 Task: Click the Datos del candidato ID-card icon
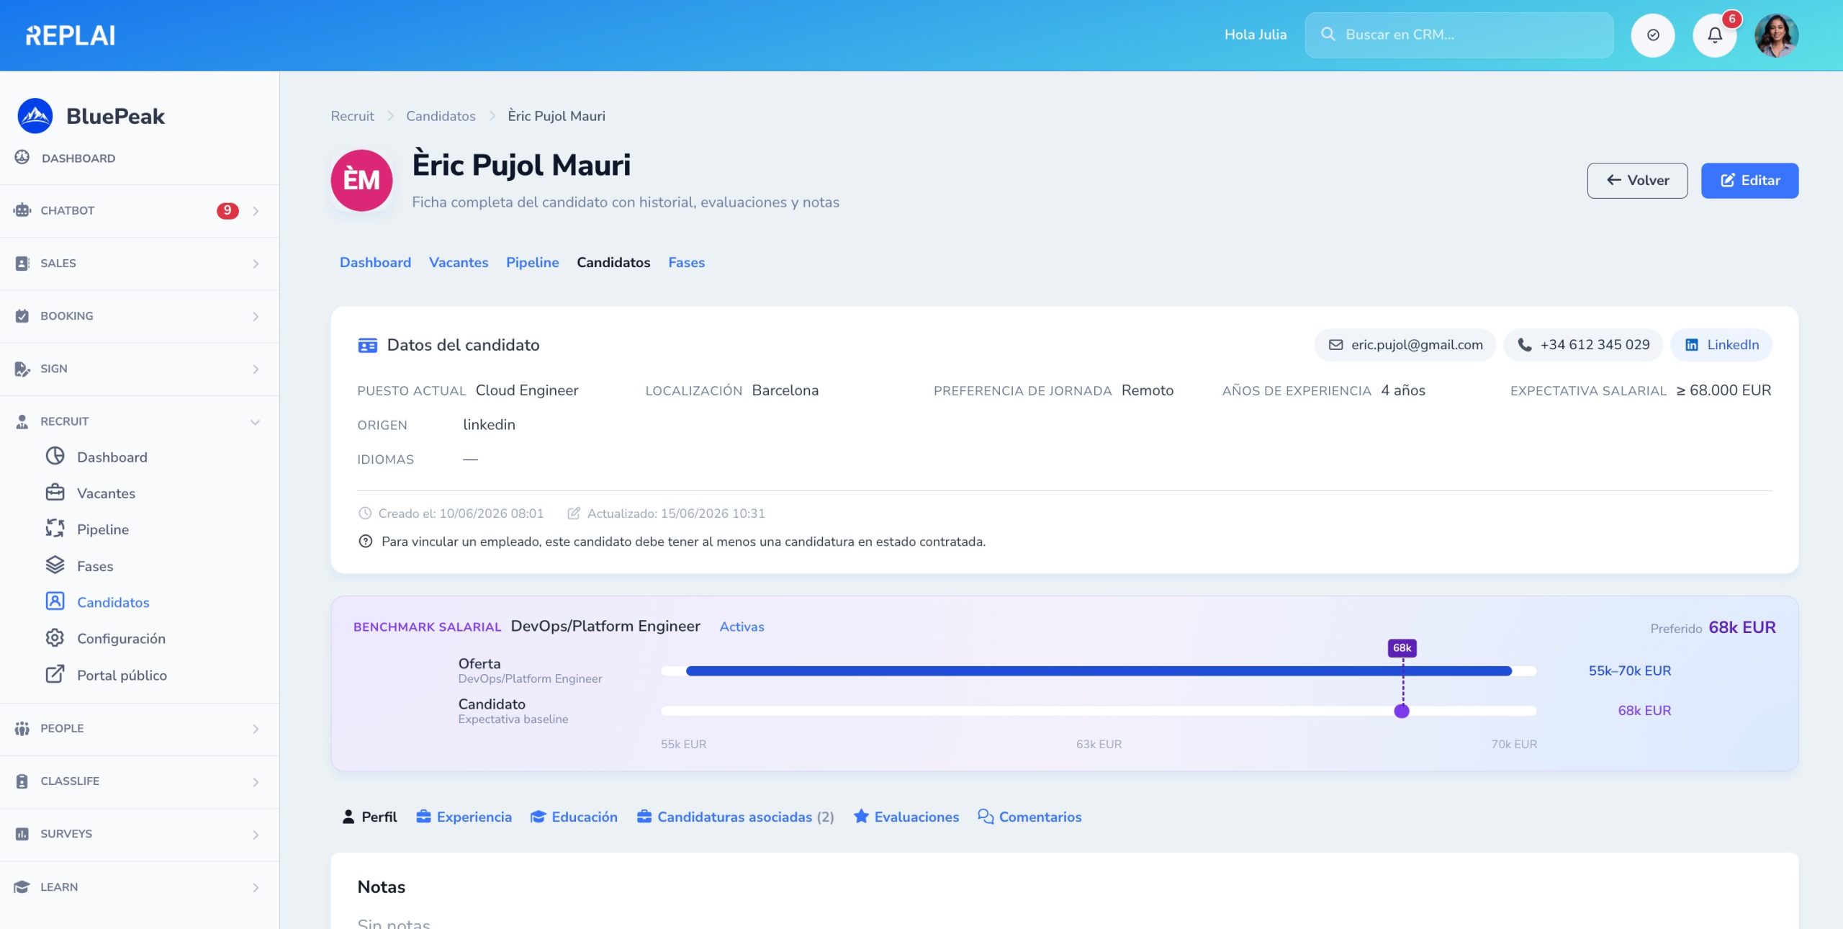tap(367, 345)
